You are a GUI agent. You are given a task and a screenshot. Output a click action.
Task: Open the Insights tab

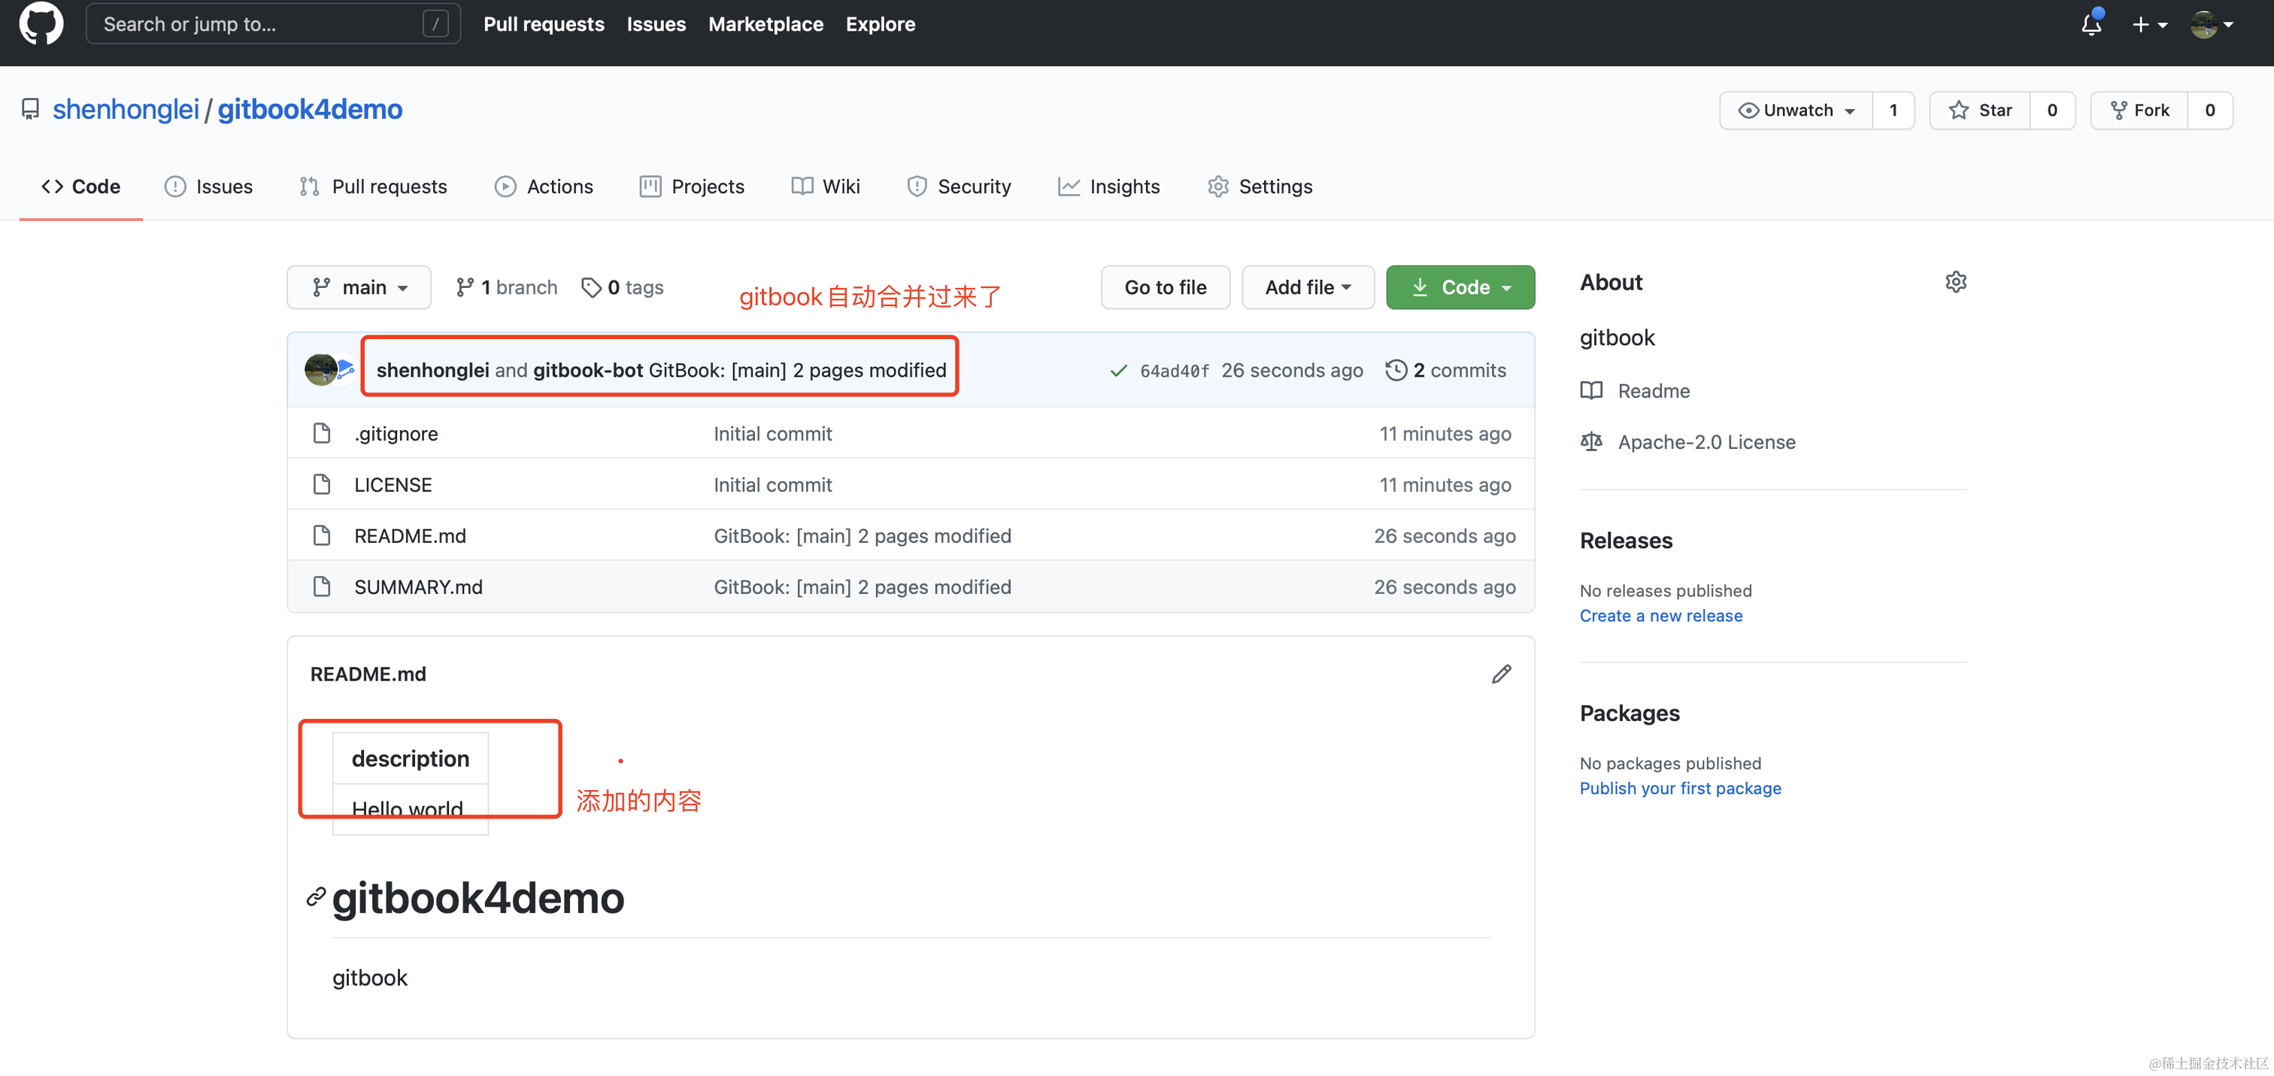(1108, 186)
